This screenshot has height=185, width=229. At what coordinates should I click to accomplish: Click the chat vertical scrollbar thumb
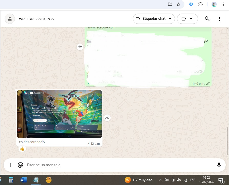[227, 141]
